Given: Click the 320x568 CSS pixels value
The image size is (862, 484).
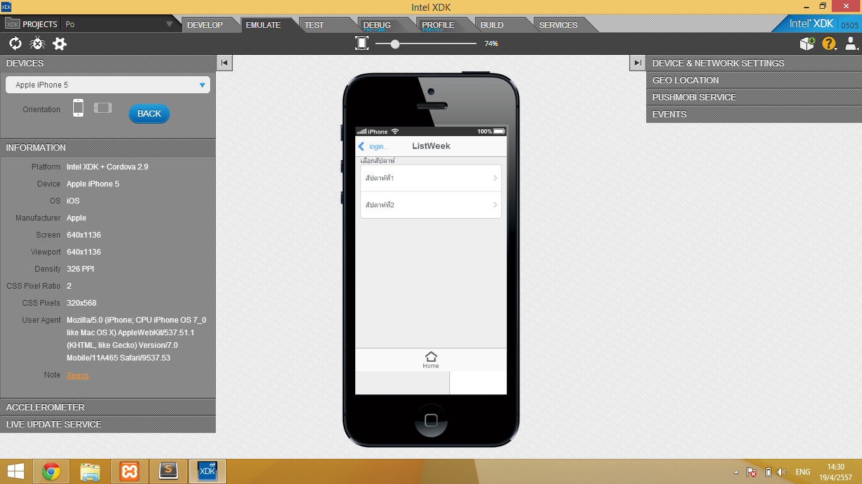Looking at the screenshot, I should [x=81, y=303].
